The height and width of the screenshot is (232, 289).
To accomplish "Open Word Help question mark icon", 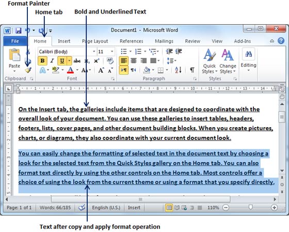I will point(281,41).
